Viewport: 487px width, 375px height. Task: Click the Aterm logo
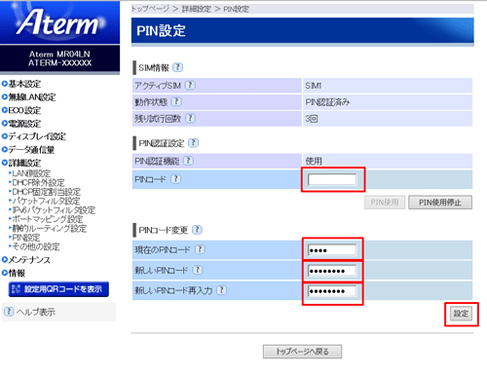click(x=59, y=22)
